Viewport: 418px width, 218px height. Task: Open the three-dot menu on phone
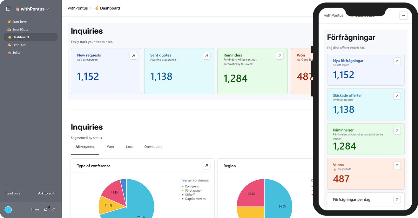coord(403,16)
